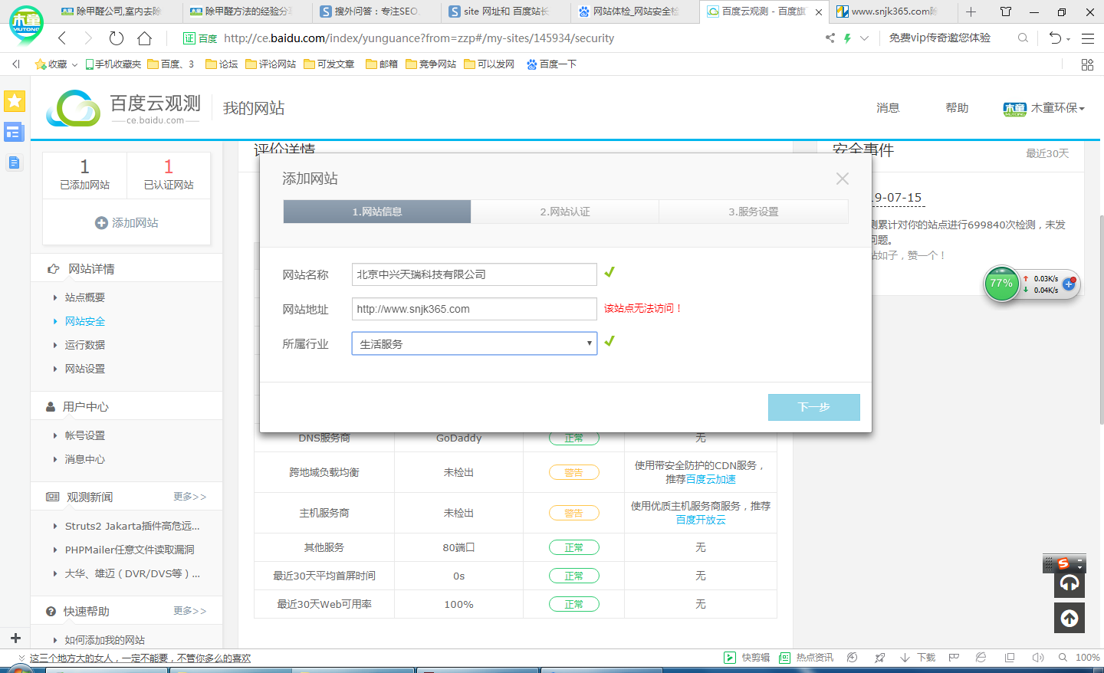Open the browser home page icon
This screenshot has width=1104, height=673.
[x=144, y=38]
